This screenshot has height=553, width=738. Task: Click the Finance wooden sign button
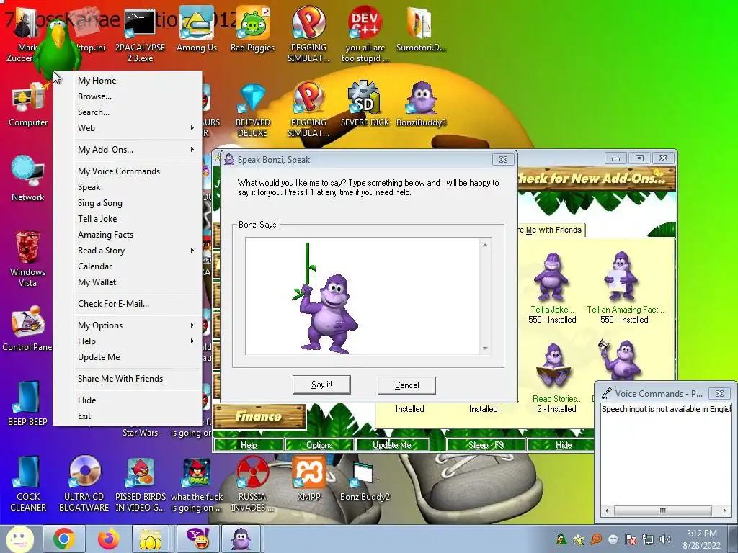(259, 416)
